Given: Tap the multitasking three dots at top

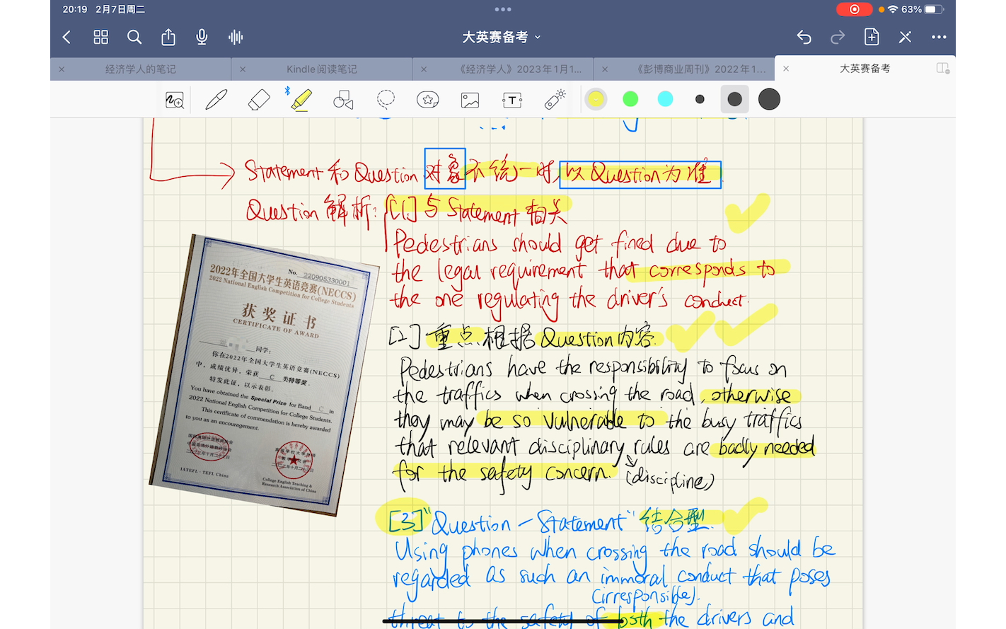Looking at the screenshot, I should coord(503,9).
